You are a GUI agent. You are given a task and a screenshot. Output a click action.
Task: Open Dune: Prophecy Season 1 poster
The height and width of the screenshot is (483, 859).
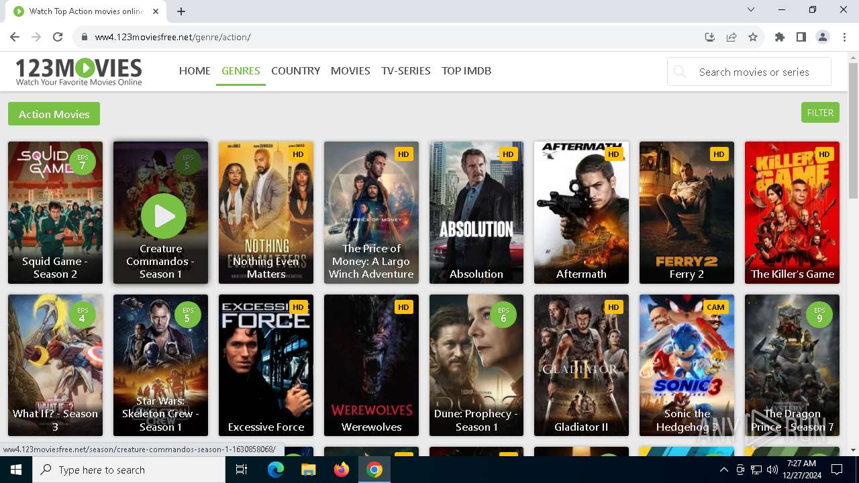coord(476,366)
